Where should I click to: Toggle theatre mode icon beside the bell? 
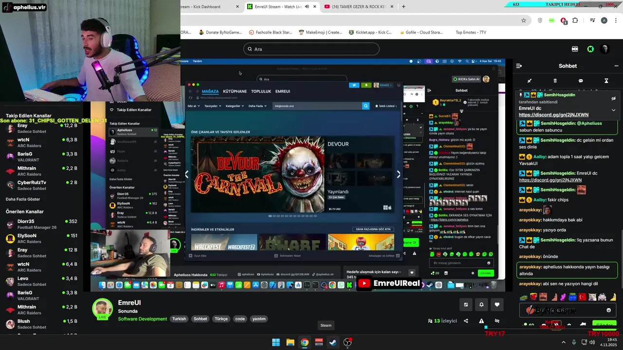pos(466,305)
